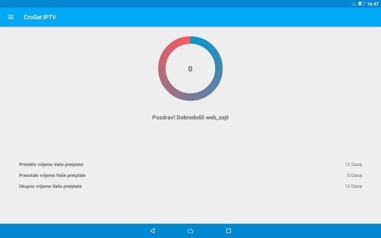Click empty area of the blue app bar

tap(223, 17)
